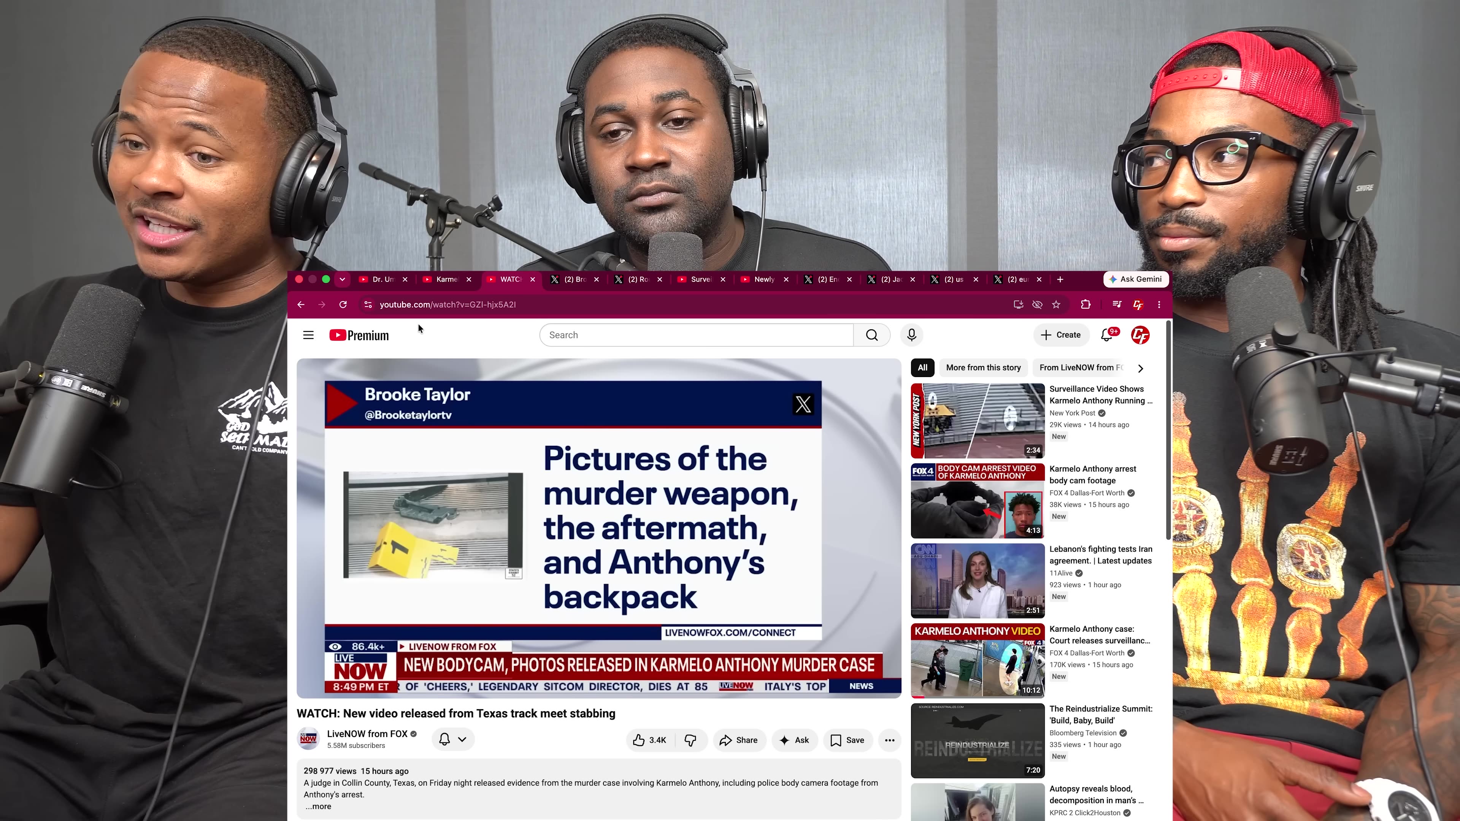Bookmark this page with the star icon
1460x821 pixels.
click(1056, 304)
